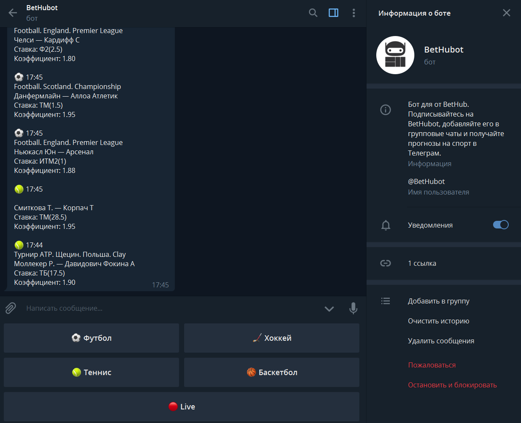Open search in the BetHubot chat
The image size is (521, 423).
click(x=313, y=13)
